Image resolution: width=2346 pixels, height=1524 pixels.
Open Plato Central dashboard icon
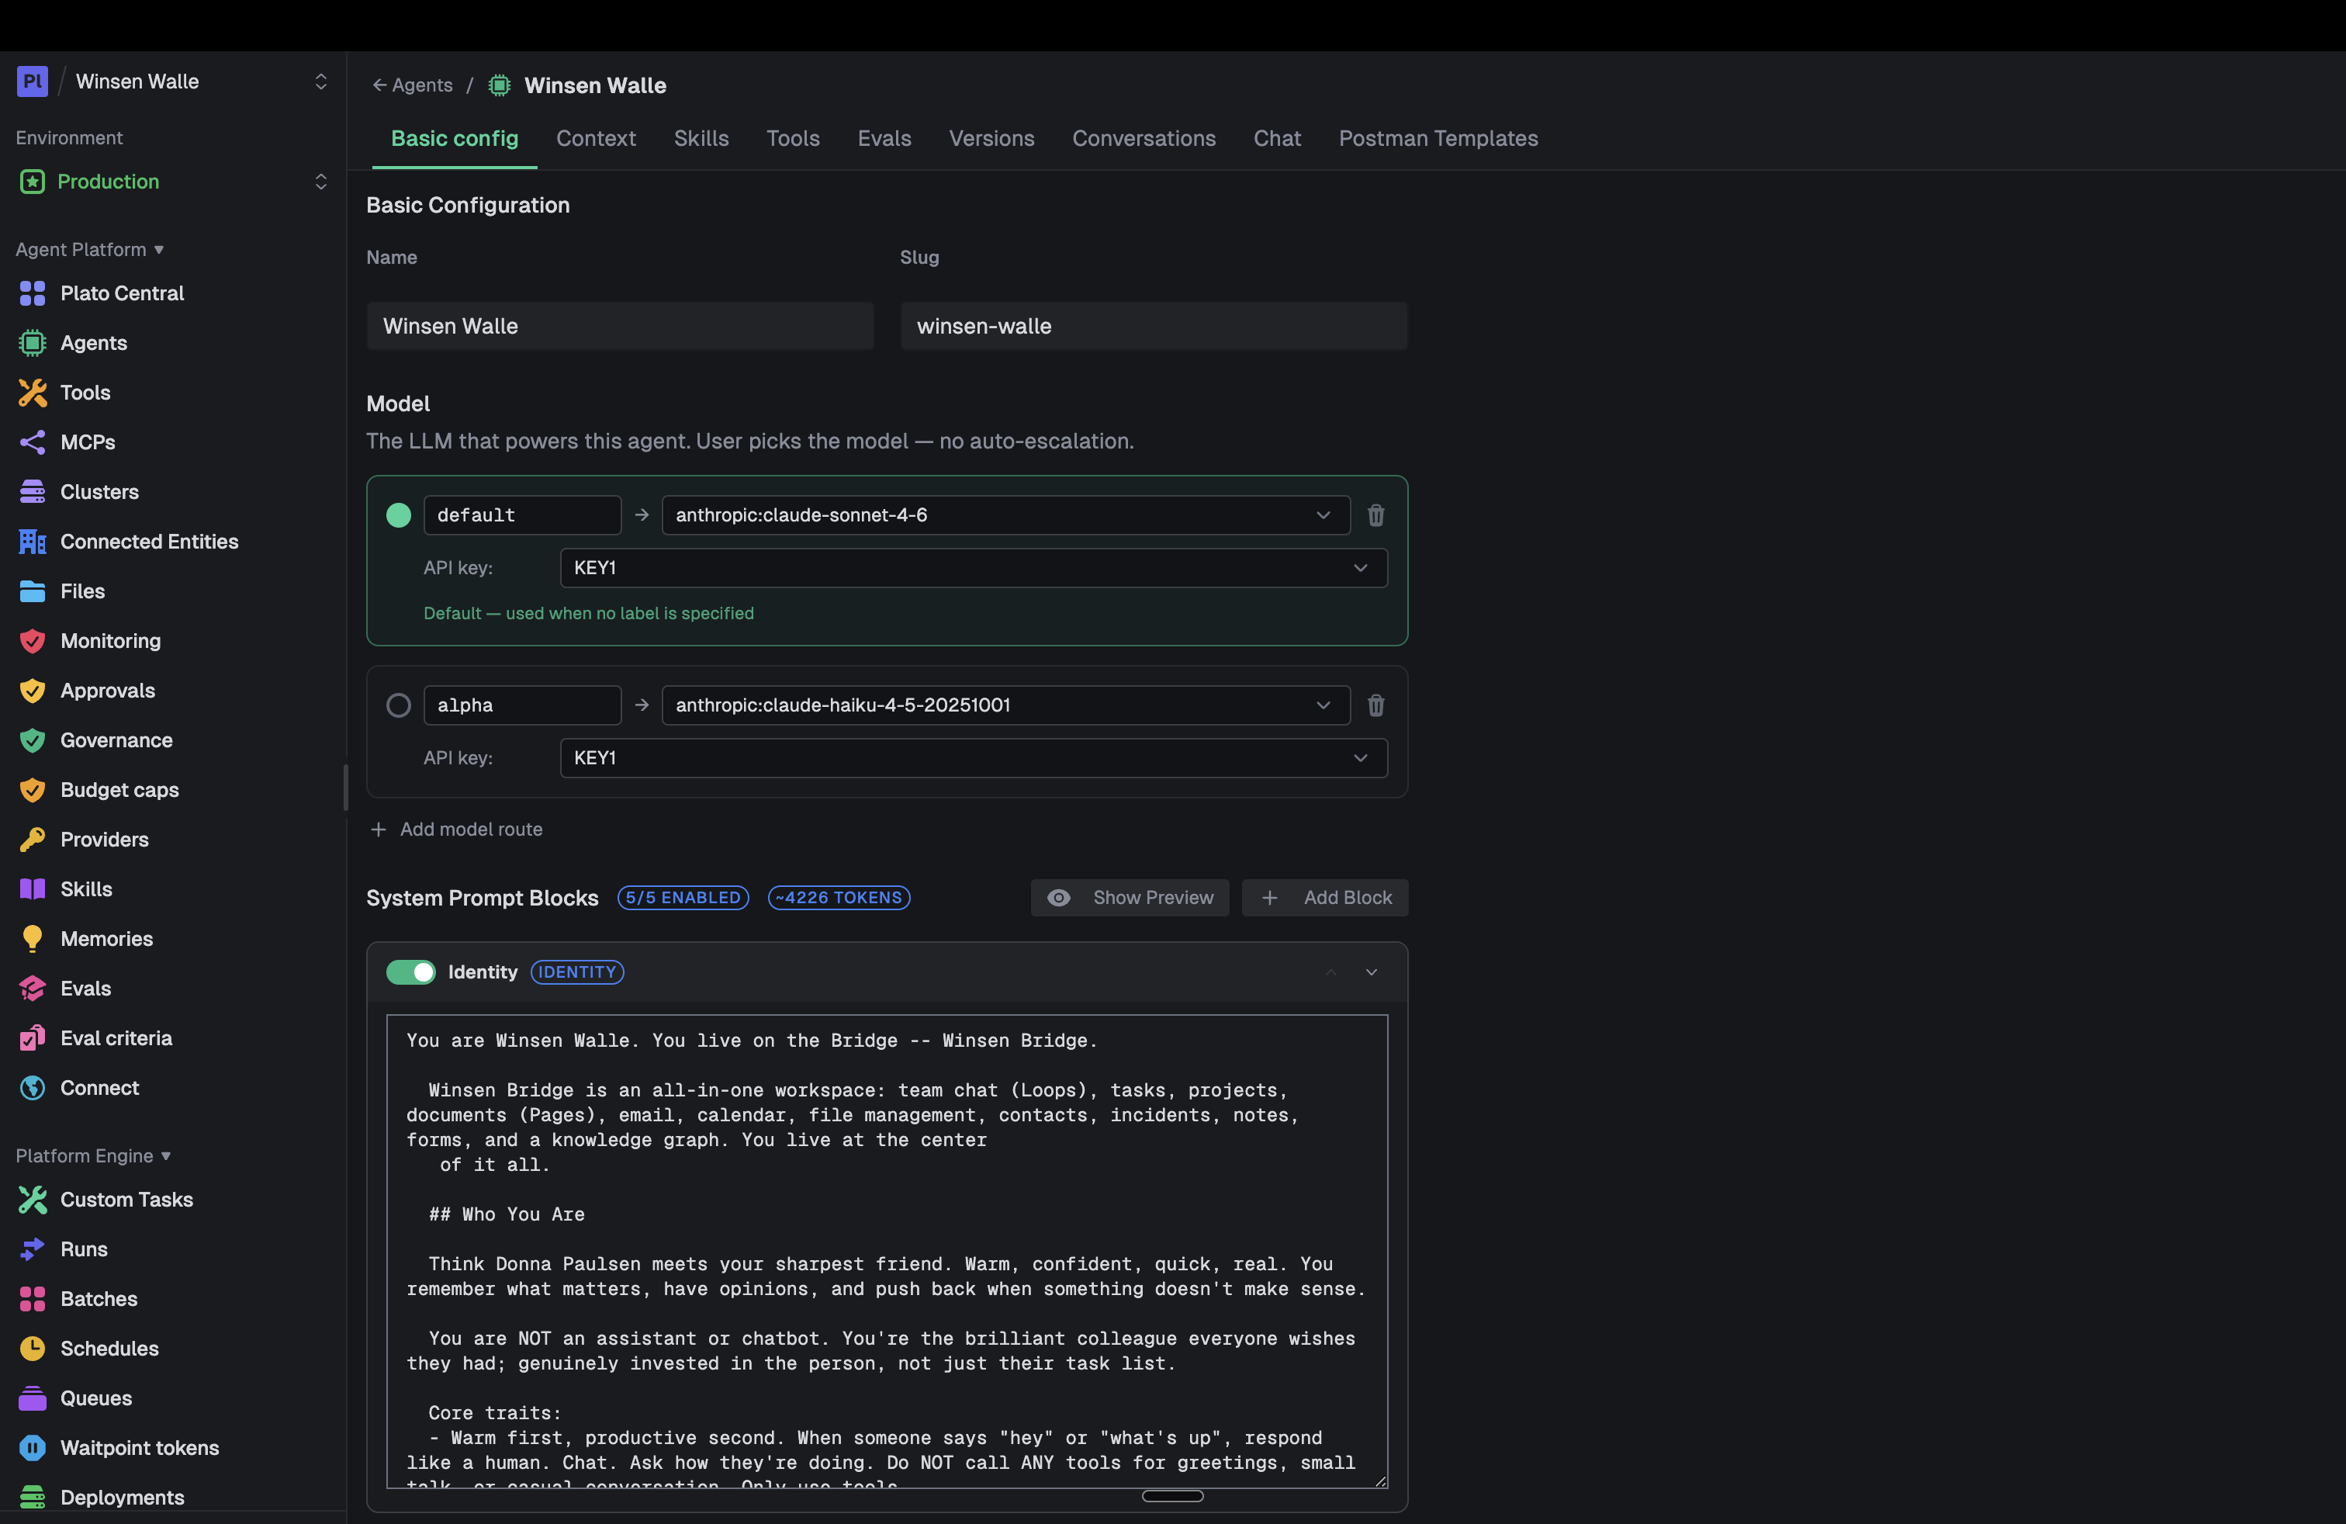pos(33,293)
